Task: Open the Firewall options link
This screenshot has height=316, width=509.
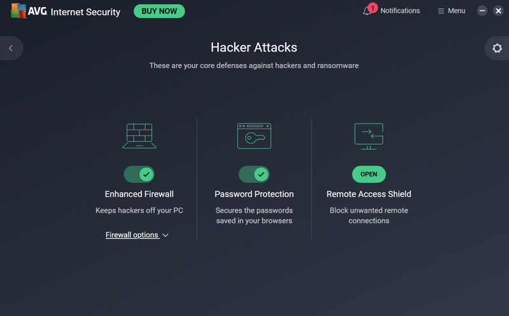Action: [132, 235]
